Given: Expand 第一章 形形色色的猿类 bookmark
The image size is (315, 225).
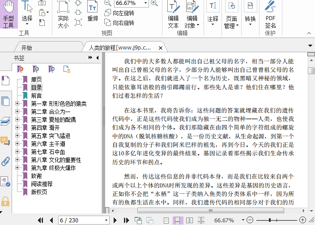Looking at the screenshot, I should click(x=17, y=104).
